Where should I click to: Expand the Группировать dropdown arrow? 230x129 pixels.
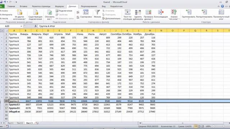[x=188, y=19]
